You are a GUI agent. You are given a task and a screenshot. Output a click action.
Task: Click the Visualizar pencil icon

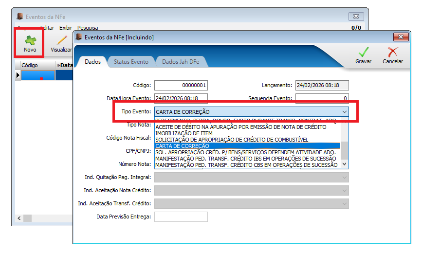click(62, 40)
